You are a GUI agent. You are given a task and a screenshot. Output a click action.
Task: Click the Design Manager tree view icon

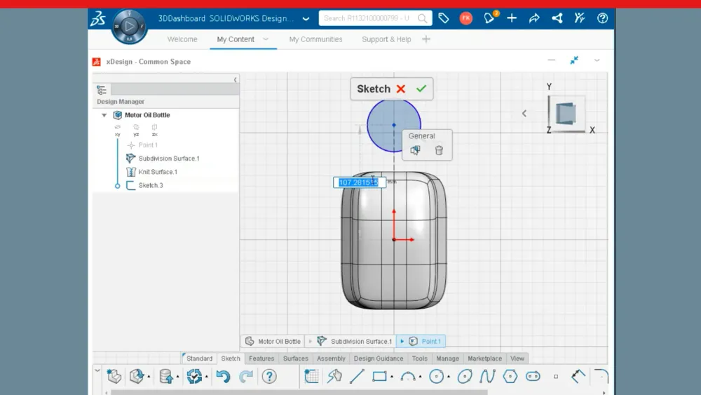click(102, 90)
